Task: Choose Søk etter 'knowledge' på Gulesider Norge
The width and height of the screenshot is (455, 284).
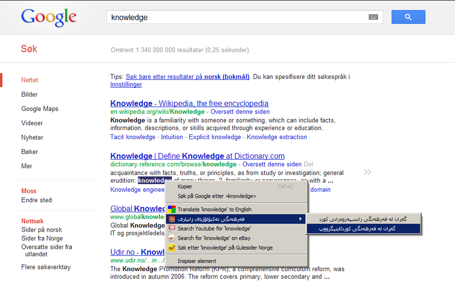Action: [x=236, y=248]
